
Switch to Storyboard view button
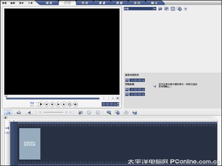pos(8,112)
